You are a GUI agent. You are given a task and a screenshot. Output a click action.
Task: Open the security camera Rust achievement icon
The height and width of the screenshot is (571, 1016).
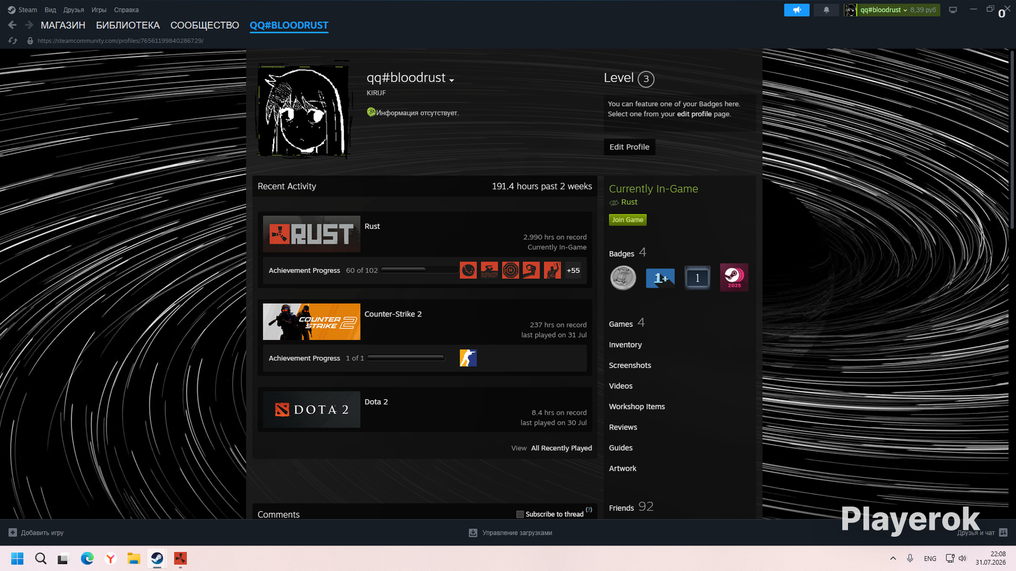click(x=531, y=270)
